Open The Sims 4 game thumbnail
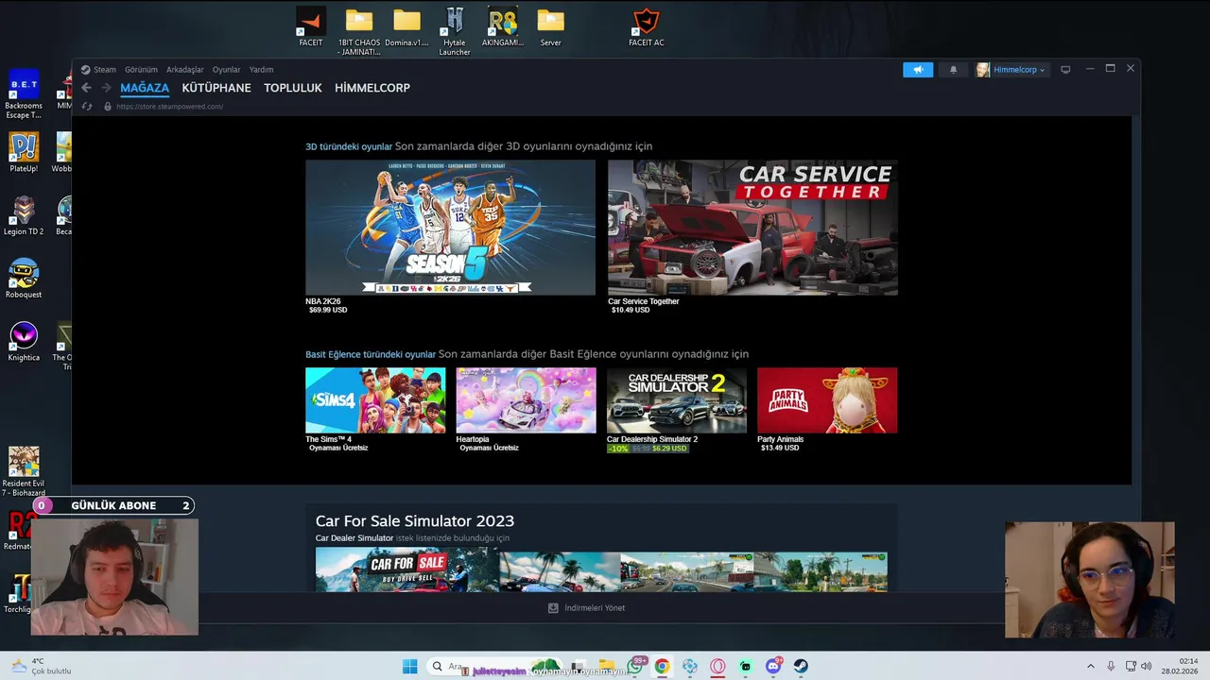 click(375, 400)
